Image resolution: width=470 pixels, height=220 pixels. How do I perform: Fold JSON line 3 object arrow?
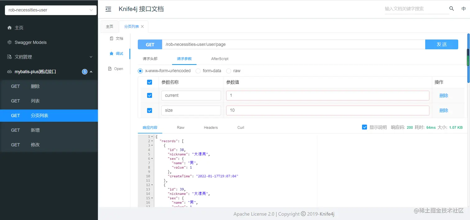click(x=152, y=145)
